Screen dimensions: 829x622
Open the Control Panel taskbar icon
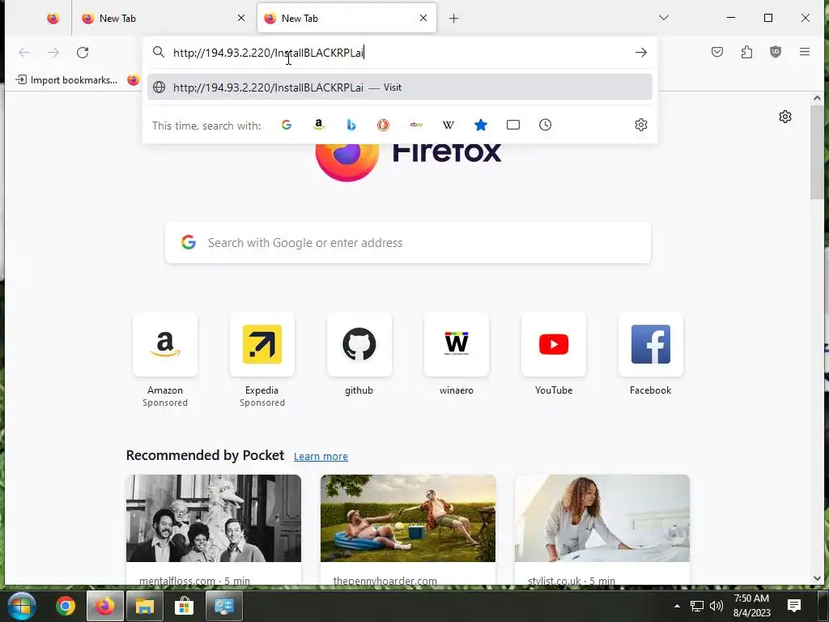tap(224, 606)
